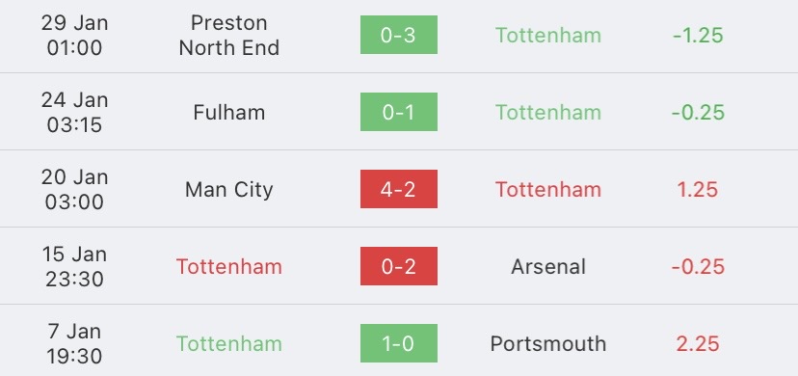Select the Arsenal team name
This screenshot has height=376, width=798.
click(548, 267)
